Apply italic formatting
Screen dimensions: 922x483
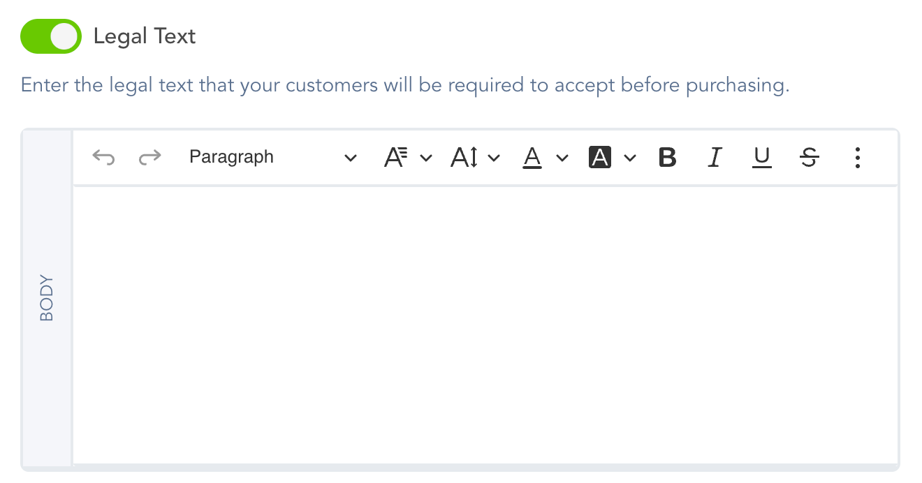click(714, 158)
